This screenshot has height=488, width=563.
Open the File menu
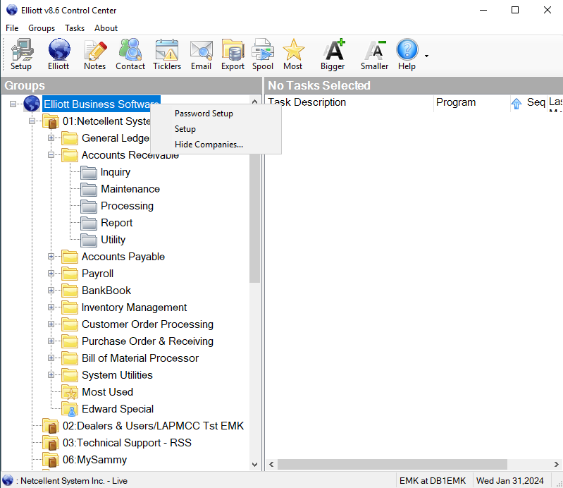tap(12, 28)
